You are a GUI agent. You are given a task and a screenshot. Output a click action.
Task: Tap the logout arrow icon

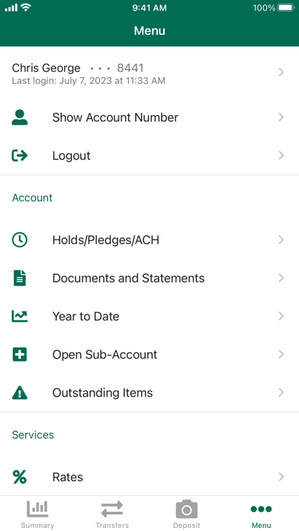click(20, 156)
